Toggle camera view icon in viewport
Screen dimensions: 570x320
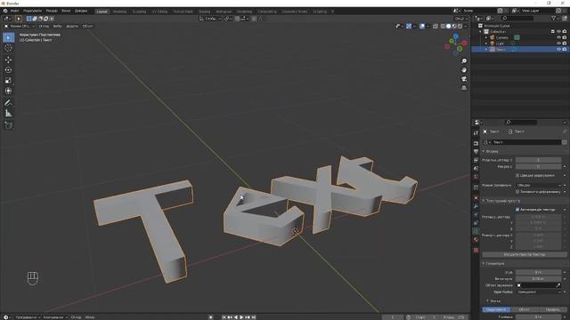coord(464,79)
